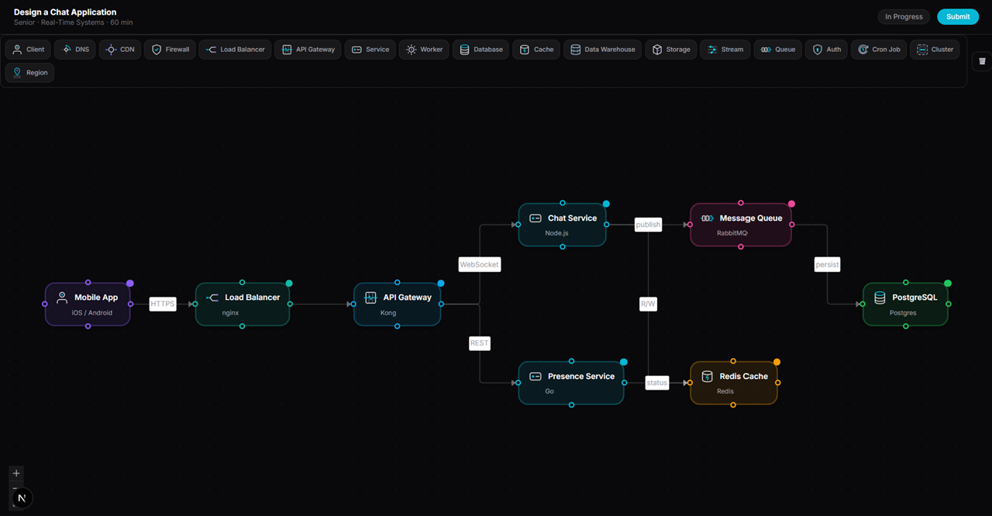992x516 pixels.
Task: Select the Client component tool
Action: pyautogui.click(x=27, y=49)
